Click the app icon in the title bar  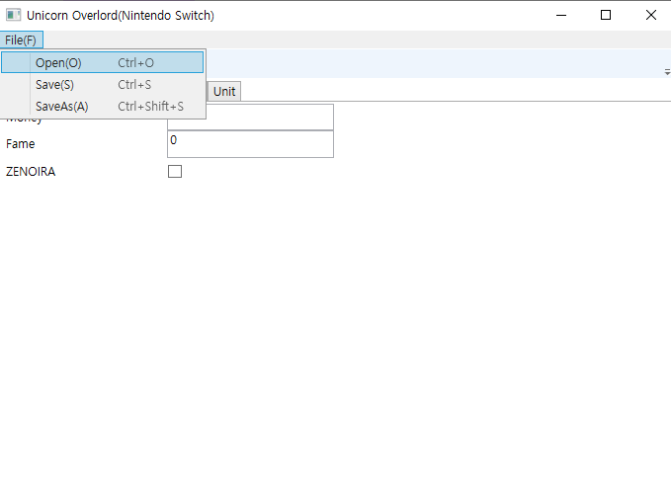13,15
